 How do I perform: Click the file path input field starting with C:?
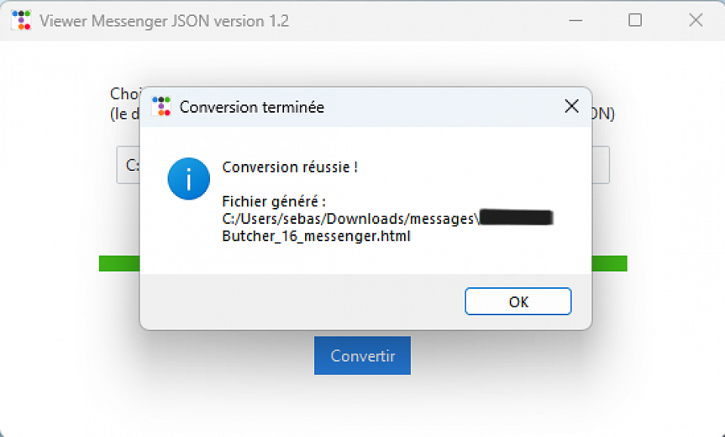coord(128,165)
